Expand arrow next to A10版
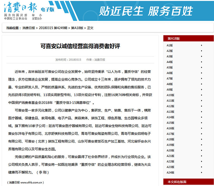Viewport: 214px width, 186px height. pos(202,95)
